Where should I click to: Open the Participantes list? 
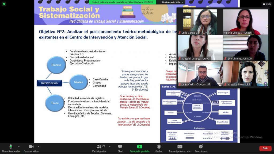[99, 148]
